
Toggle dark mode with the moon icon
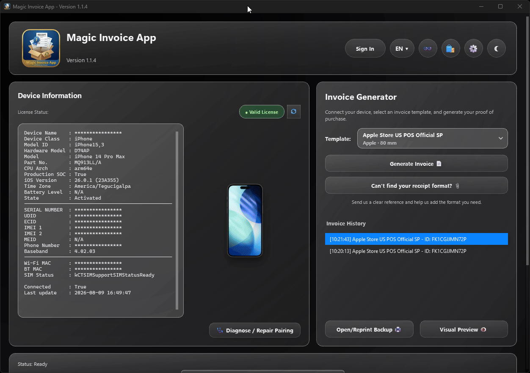(496, 48)
